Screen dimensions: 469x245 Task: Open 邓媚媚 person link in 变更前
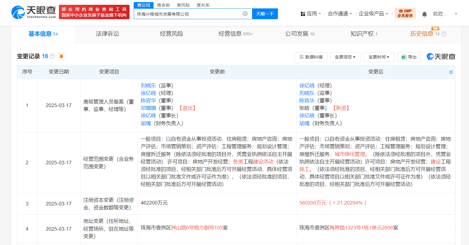148,108
